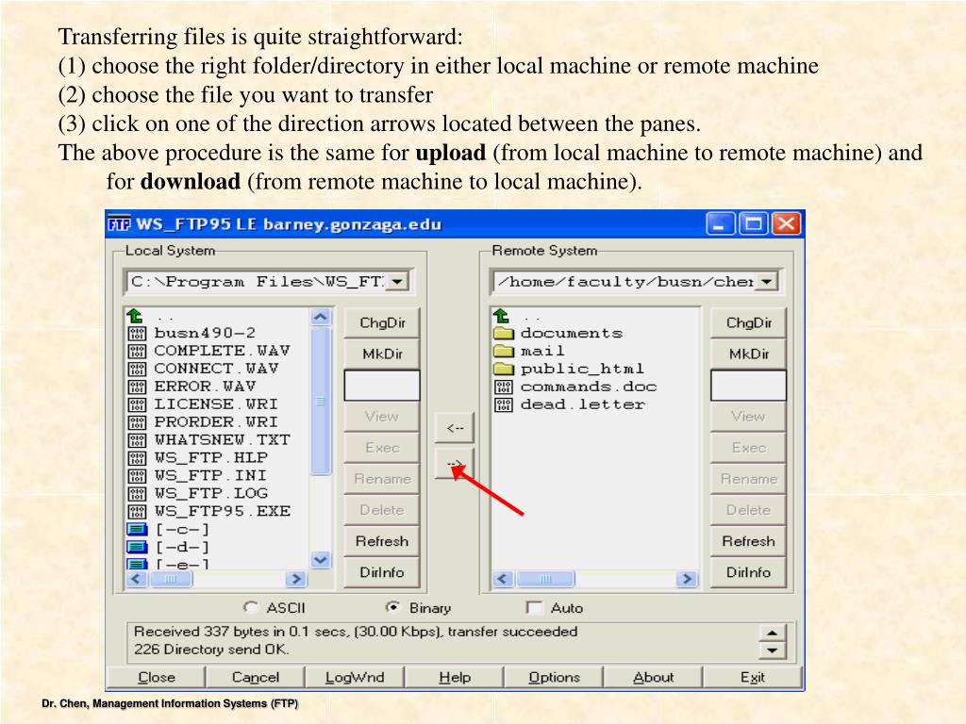Click the Close button in bottom bar
Image resolution: width=966 pixels, height=724 pixels.
[x=157, y=677]
